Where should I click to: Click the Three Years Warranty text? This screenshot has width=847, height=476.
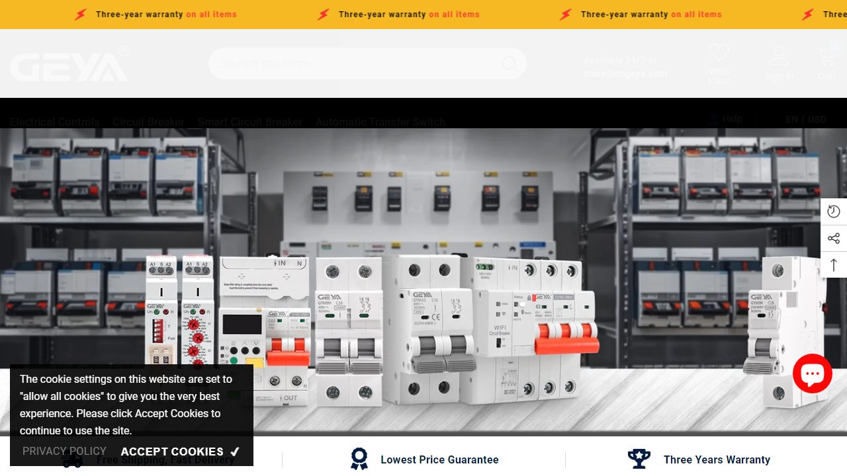click(x=717, y=459)
